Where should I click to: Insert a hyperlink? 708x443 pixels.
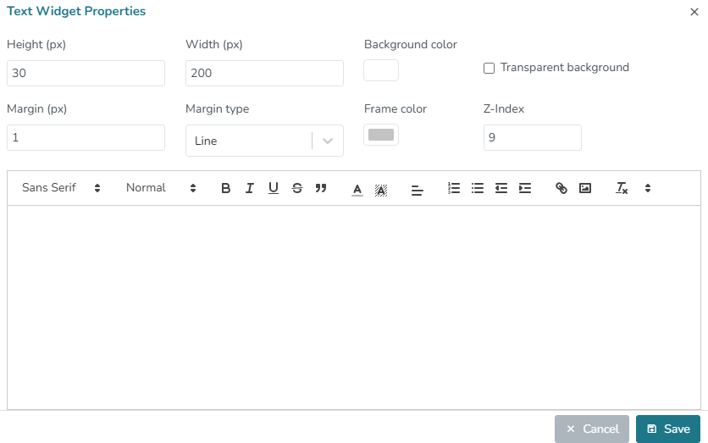(561, 188)
